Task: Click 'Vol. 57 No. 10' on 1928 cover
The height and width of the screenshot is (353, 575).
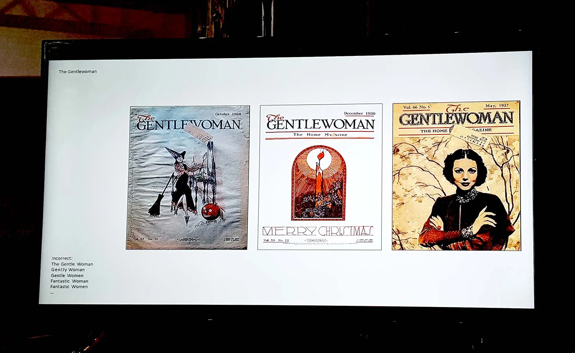Action: pyautogui.click(x=145, y=239)
